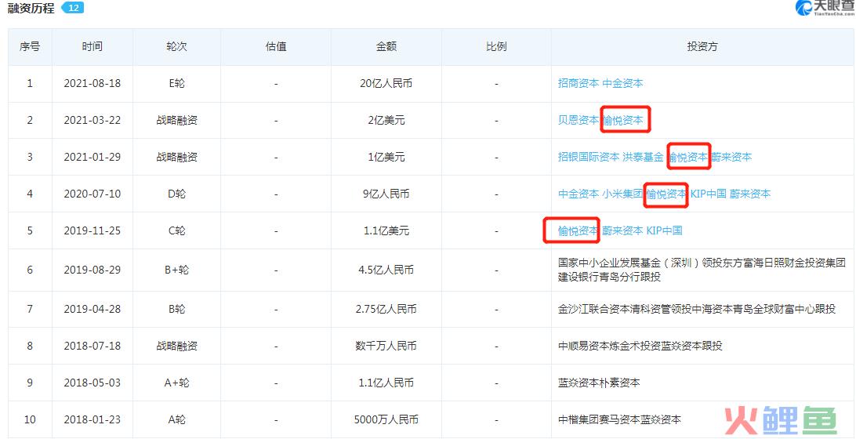Select the date 2019-11-25
This screenshot has width=856, height=439.
coord(92,231)
